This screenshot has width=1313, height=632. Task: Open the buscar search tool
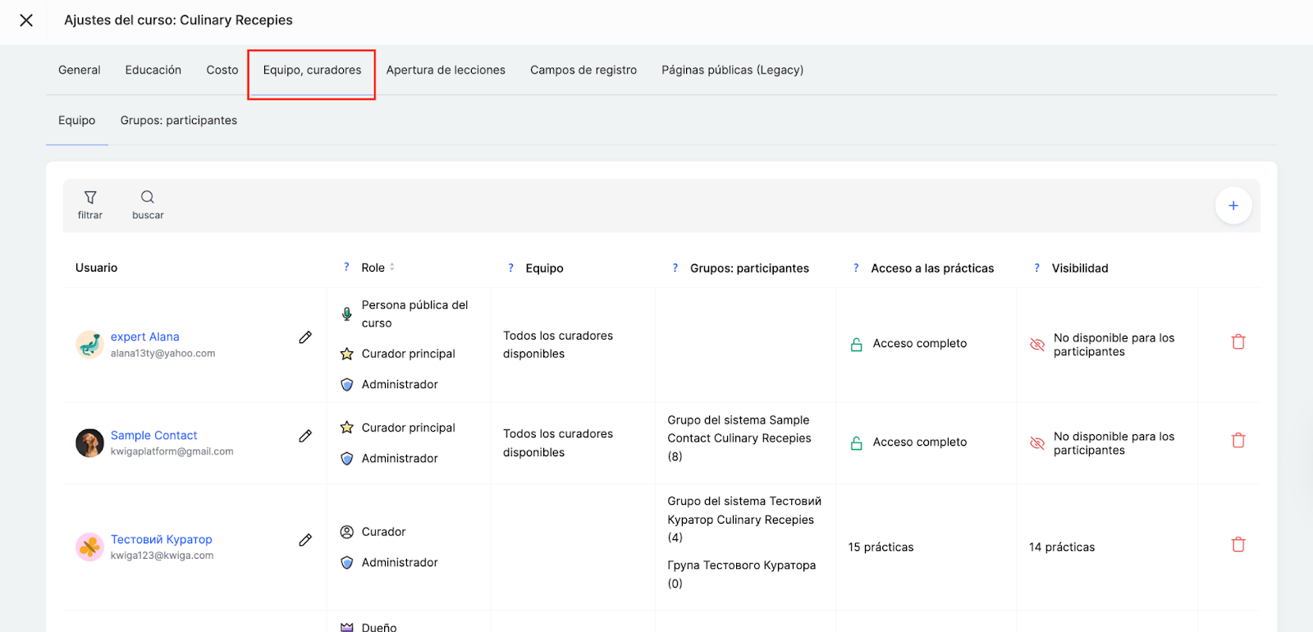click(x=148, y=198)
